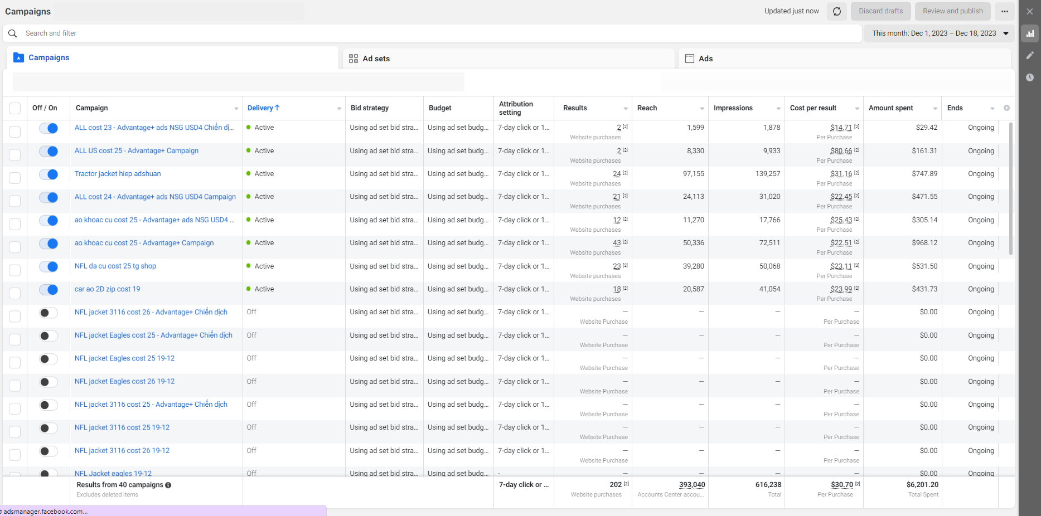Toggle the NFL da cu cost 25 tg shop switch
This screenshot has width=1041, height=516.
[x=49, y=267]
